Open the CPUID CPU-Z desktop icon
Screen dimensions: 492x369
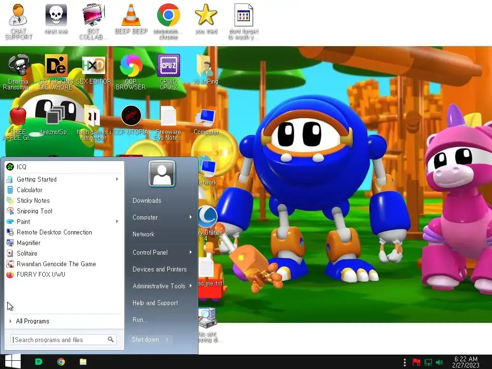pyautogui.click(x=169, y=72)
